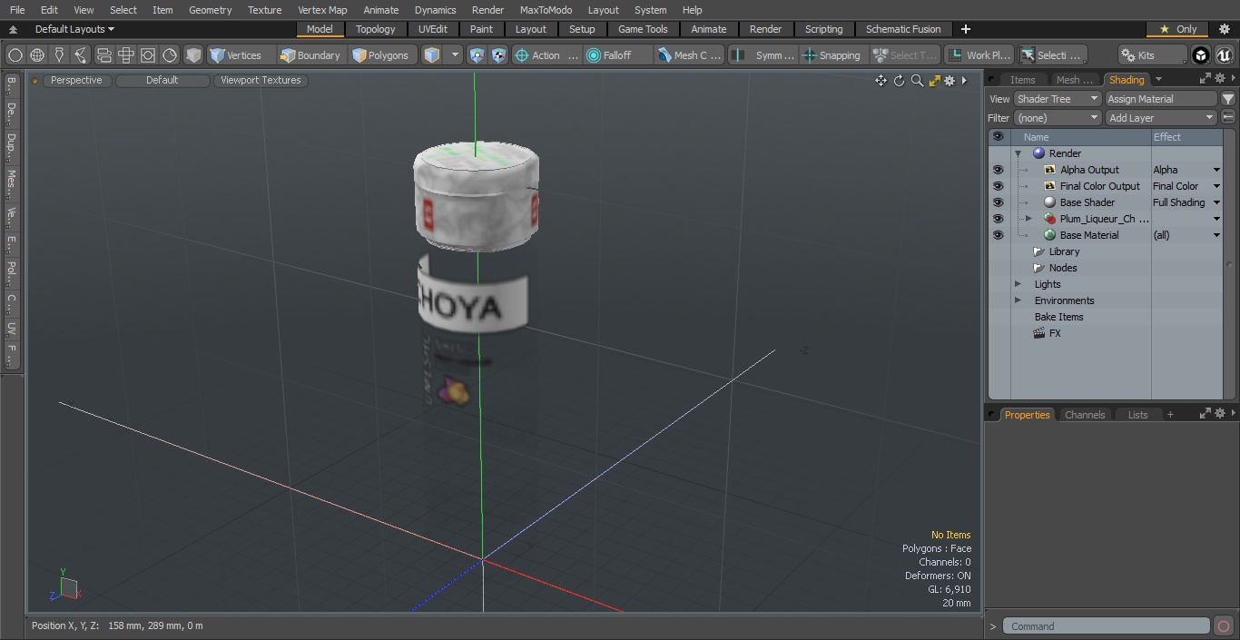Toggle visibility of Base Shader
The image size is (1240, 640).
pyautogui.click(x=998, y=202)
